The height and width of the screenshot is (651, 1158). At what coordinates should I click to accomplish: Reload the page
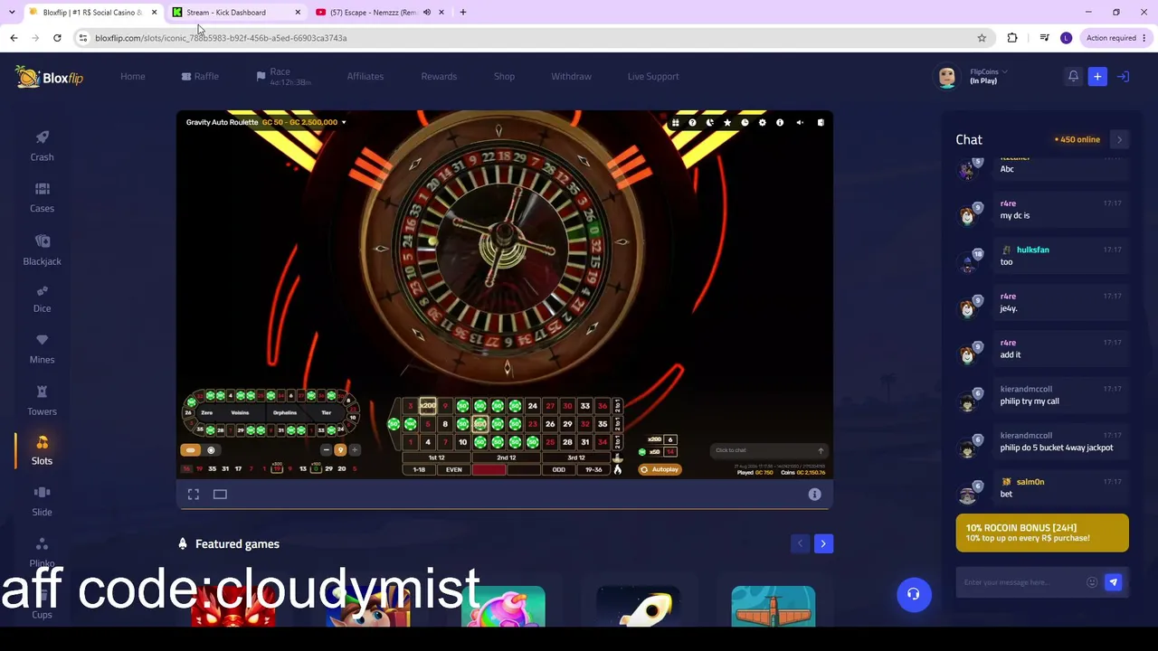57,38
